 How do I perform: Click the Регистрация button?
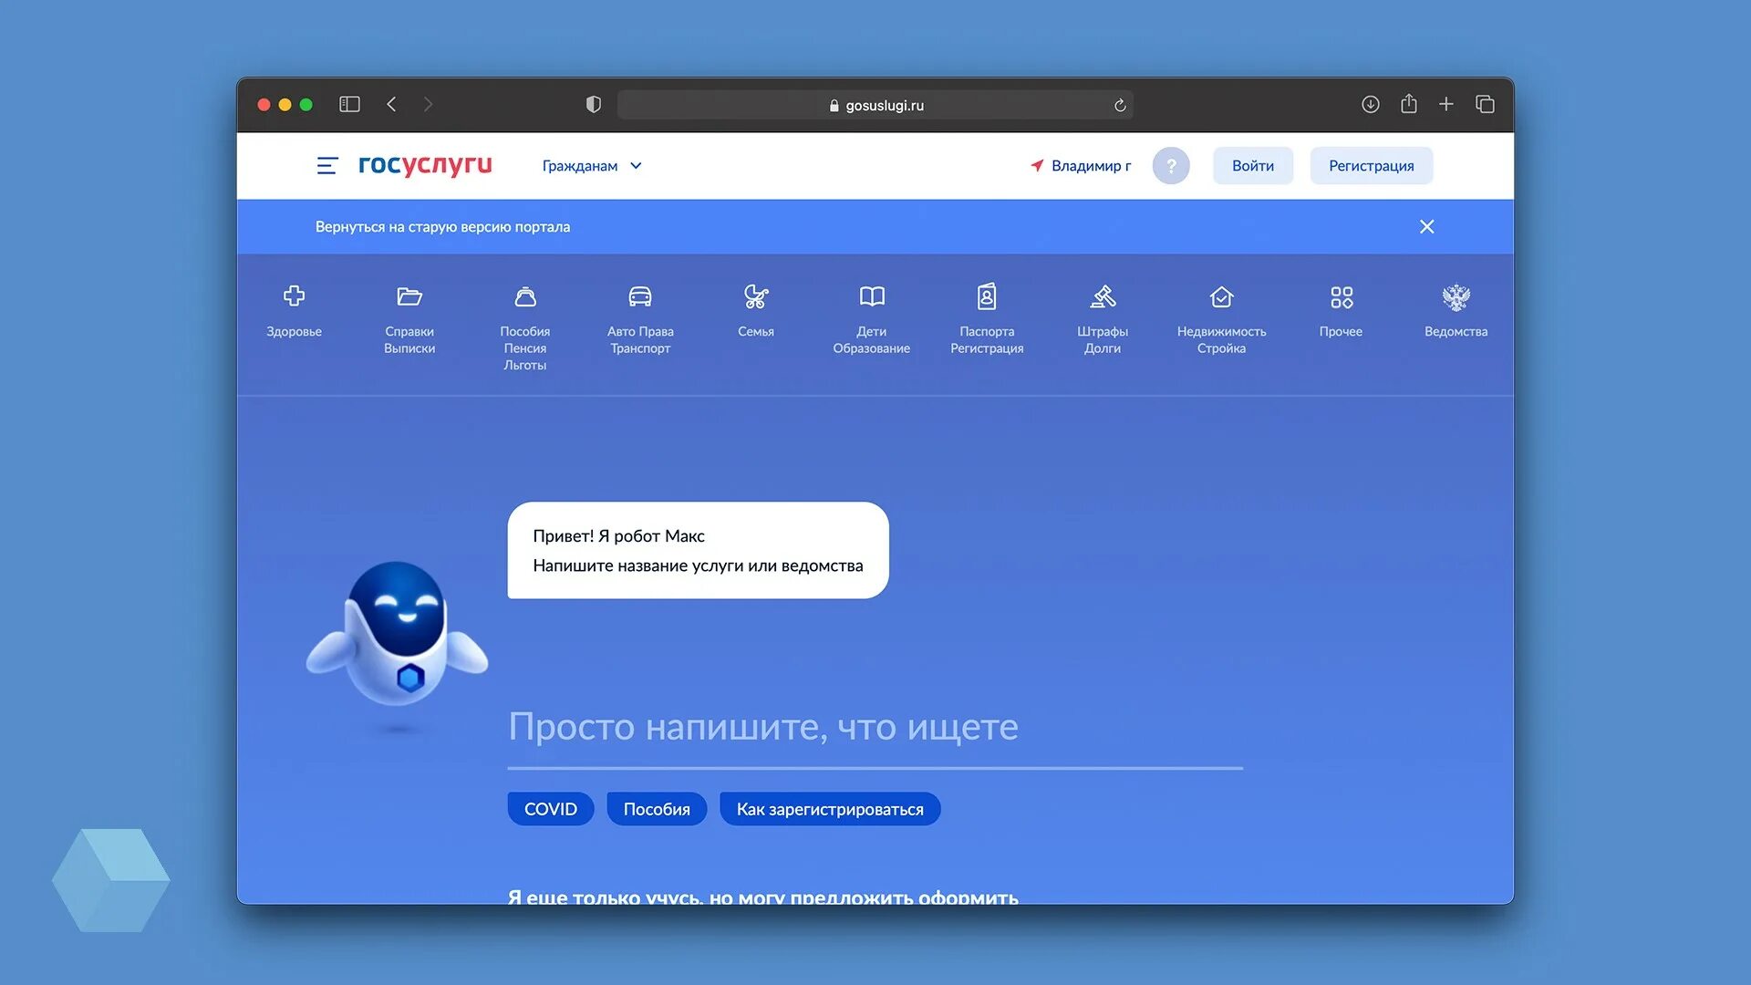[1372, 166]
